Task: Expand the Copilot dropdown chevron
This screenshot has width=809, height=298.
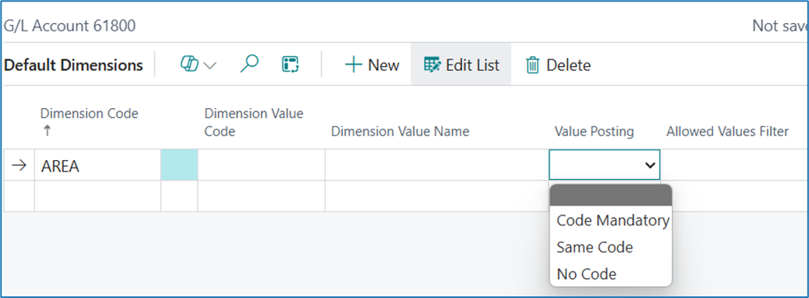Action: coord(210,65)
